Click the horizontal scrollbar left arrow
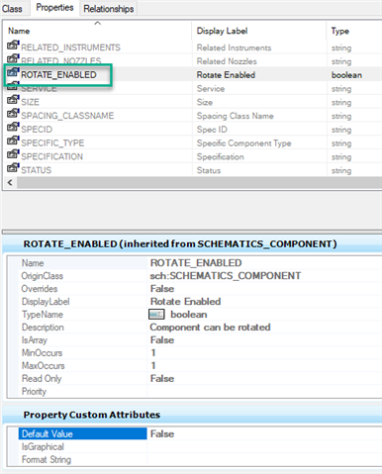382x474 pixels. pyautogui.click(x=10, y=182)
